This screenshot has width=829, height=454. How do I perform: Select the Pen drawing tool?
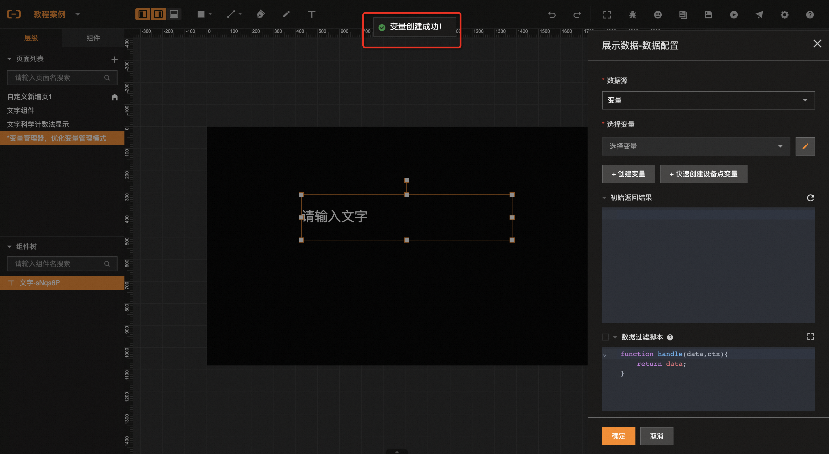(x=261, y=14)
